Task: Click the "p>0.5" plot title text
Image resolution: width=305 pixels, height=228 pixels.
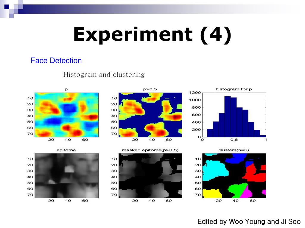Action: click(x=150, y=89)
